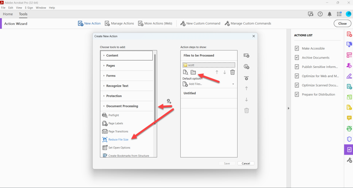Open the Action Wizard sidebar tool icon
353x188 pixels.
(349, 150)
